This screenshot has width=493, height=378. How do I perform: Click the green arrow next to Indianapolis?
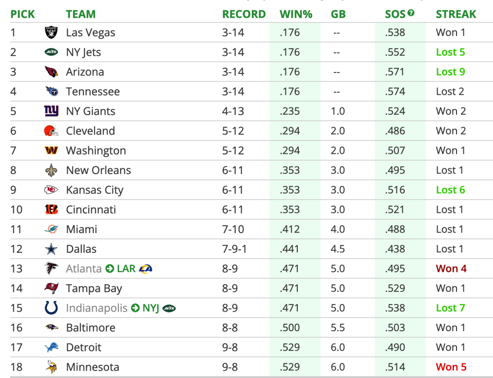[136, 309]
